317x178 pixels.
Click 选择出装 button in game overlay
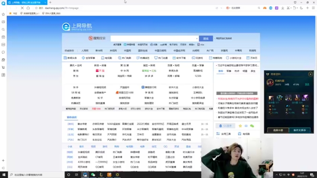[278, 130]
